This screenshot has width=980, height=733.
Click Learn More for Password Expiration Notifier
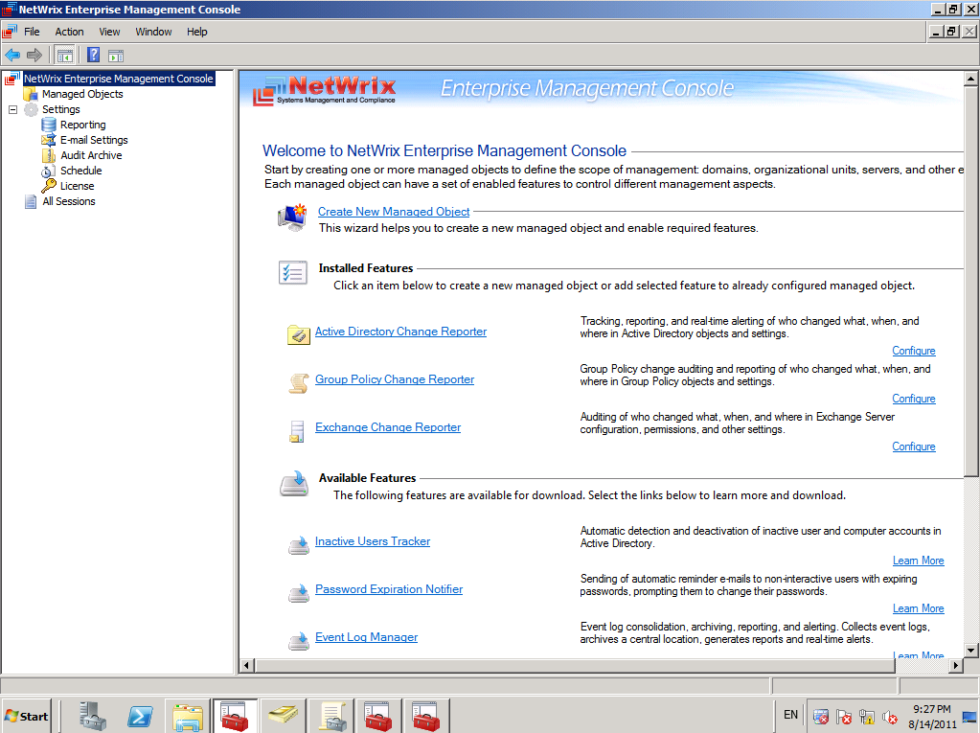click(x=918, y=608)
